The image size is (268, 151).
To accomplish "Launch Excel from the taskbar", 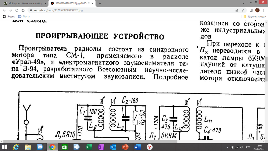I will pos(89,147).
